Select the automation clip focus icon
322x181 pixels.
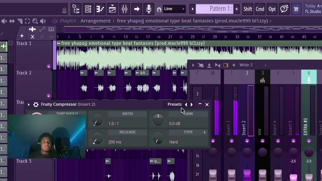tap(42, 29)
